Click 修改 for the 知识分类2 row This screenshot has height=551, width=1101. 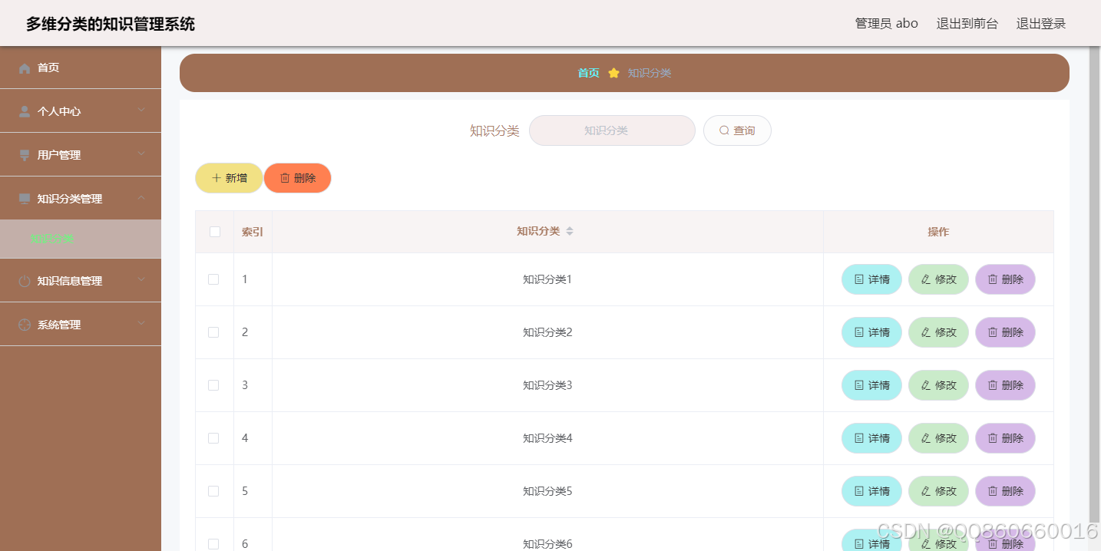pos(938,332)
